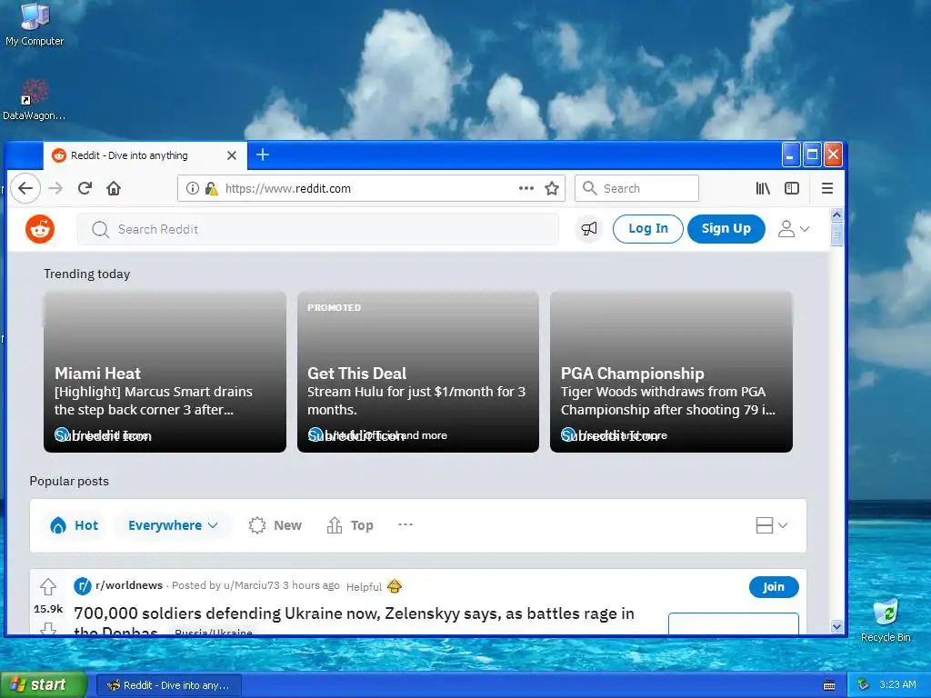Screen dimensions: 931x698
Task: Upvote the r/worldnews post
Action: [x=48, y=587]
